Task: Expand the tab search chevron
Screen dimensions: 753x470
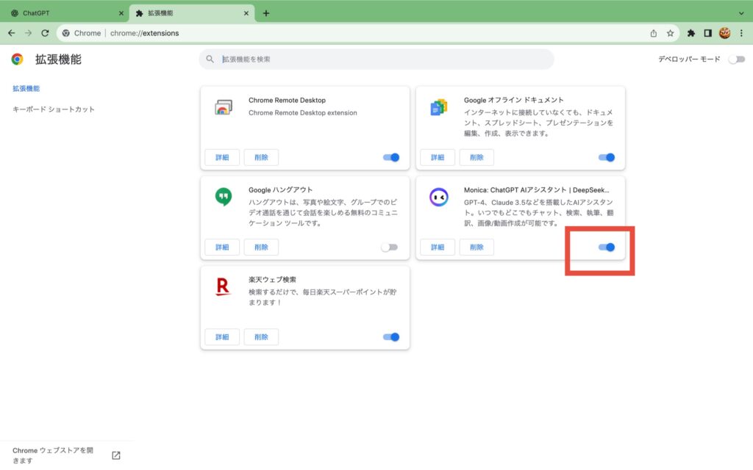Action: tap(741, 13)
